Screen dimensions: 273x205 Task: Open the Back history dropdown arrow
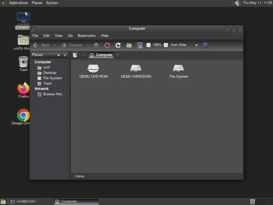coord(55,45)
